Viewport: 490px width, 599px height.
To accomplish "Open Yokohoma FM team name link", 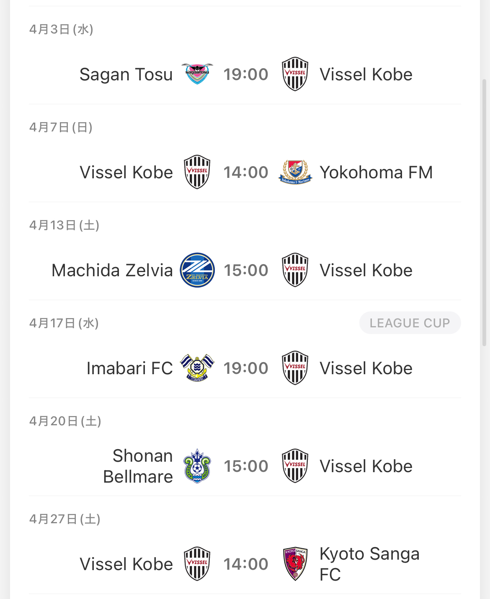I will (x=376, y=172).
